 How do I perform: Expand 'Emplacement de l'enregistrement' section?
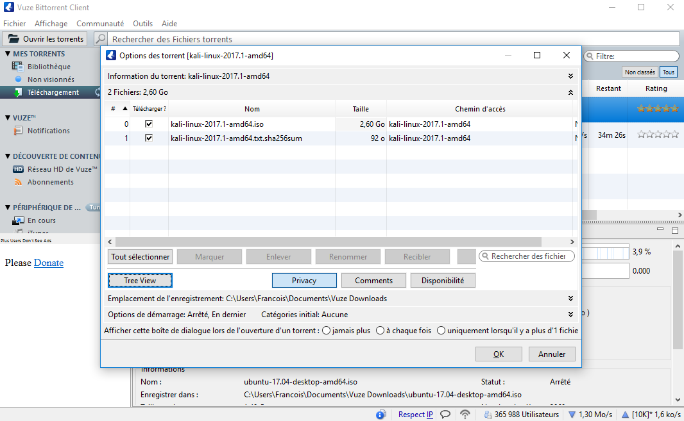[570, 299]
